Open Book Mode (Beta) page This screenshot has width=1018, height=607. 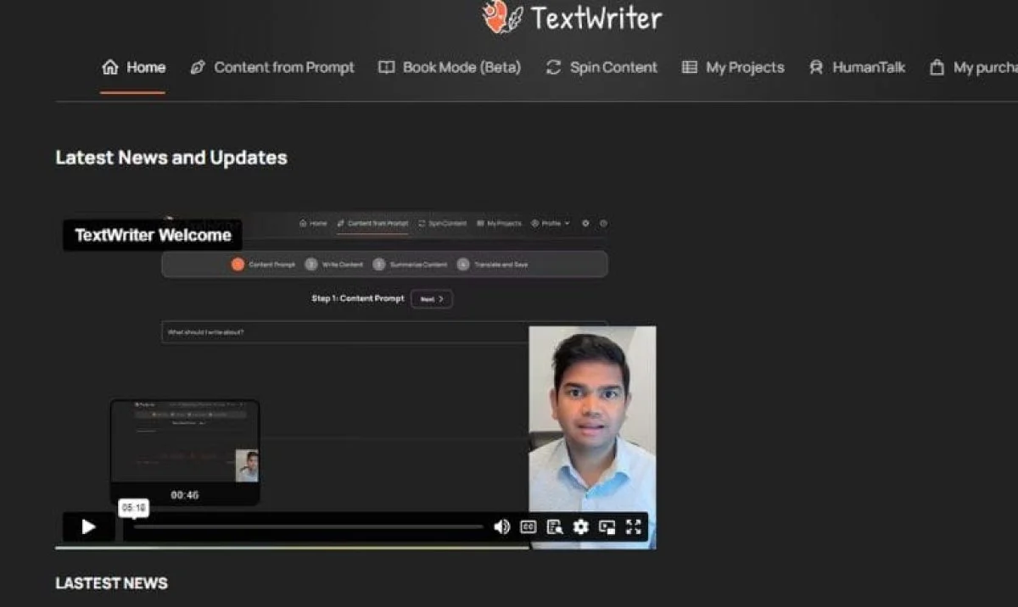pyautogui.click(x=450, y=68)
